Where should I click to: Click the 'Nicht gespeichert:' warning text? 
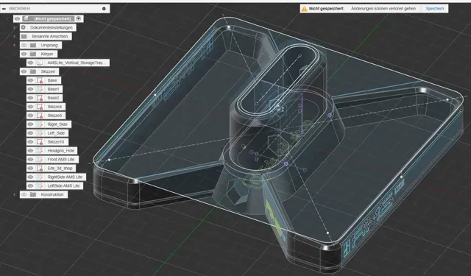(x=327, y=9)
